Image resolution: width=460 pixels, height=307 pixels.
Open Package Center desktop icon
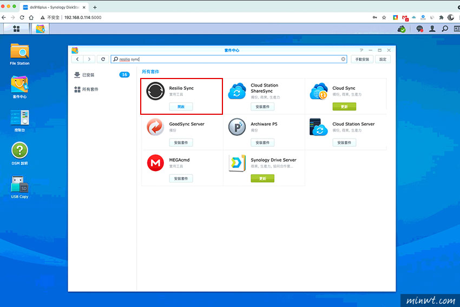[19, 87]
